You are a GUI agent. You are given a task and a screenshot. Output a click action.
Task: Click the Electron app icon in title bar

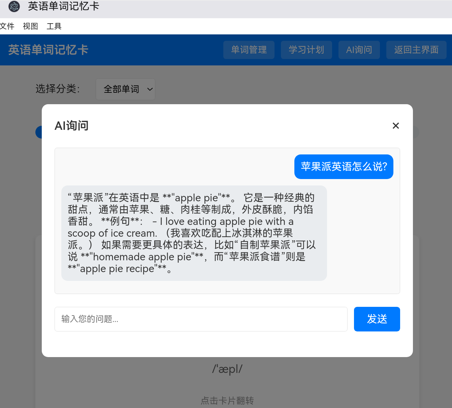13,6
